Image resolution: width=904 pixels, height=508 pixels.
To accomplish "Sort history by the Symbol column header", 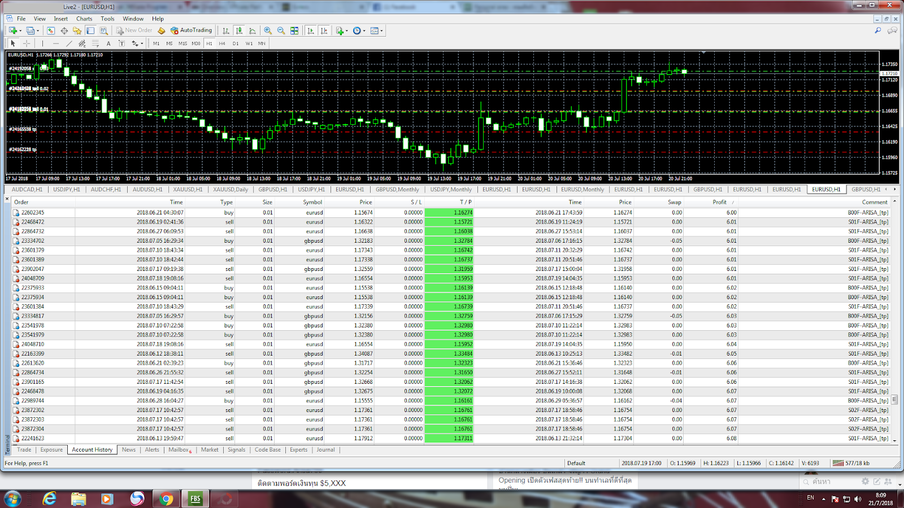I will (312, 202).
